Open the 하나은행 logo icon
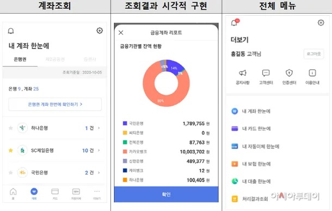This screenshot has height=211, width=332. [x=22, y=128]
